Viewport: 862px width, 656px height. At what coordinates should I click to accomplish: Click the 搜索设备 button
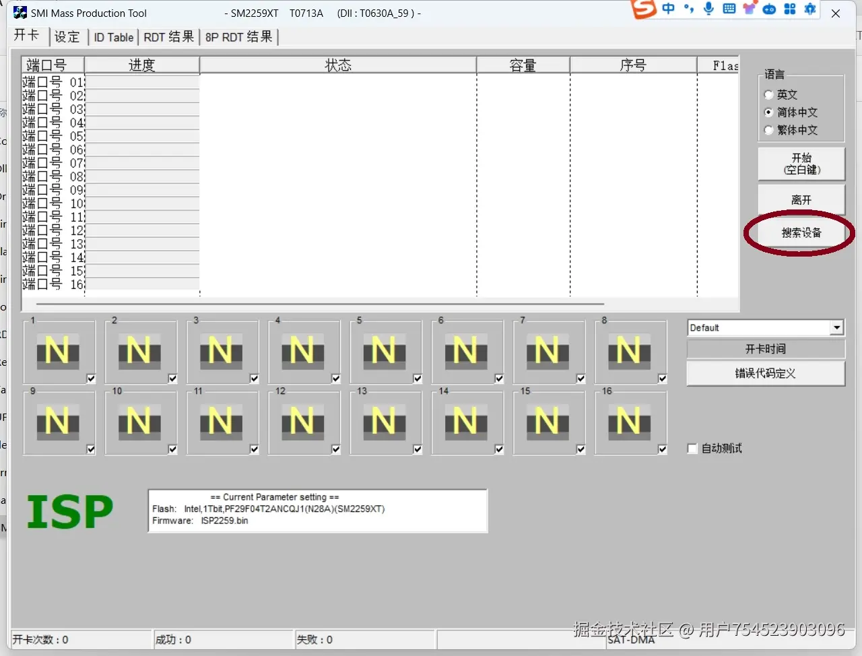tap(801, 233)
